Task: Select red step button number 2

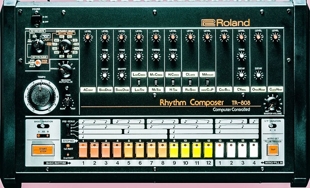Action: [x=94, y=150]
